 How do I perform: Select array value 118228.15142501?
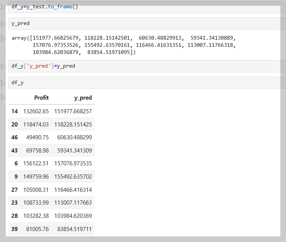[x=107, y=38]
